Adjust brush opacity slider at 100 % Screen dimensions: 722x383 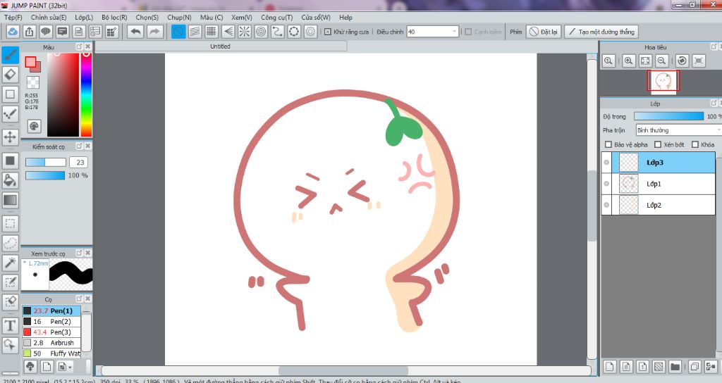click(45, 175)
